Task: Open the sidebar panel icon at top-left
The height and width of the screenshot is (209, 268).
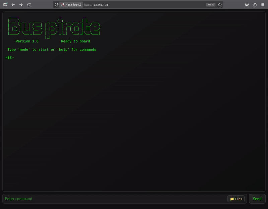Action: click(5, 5)
